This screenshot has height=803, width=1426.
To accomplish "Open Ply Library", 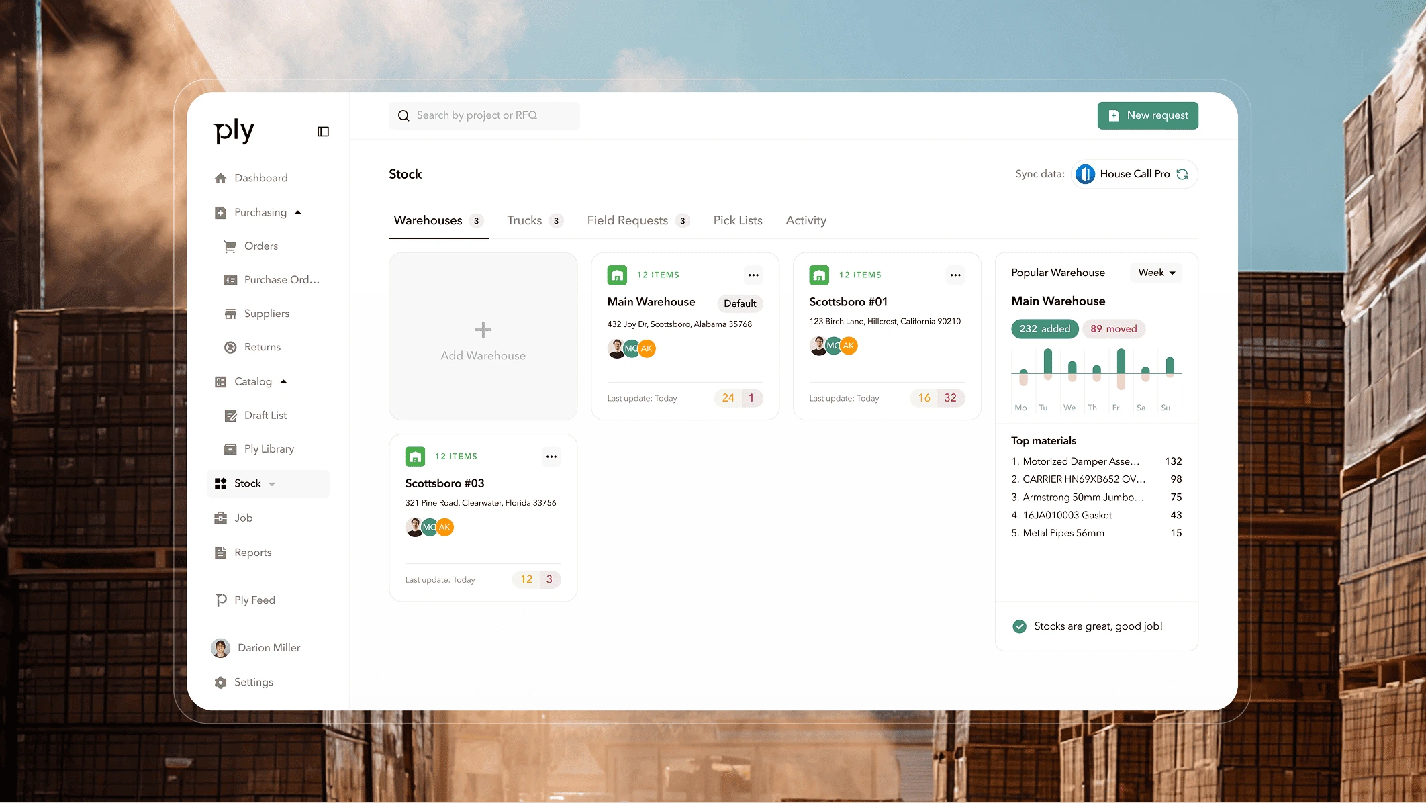I will pos(259,449).
